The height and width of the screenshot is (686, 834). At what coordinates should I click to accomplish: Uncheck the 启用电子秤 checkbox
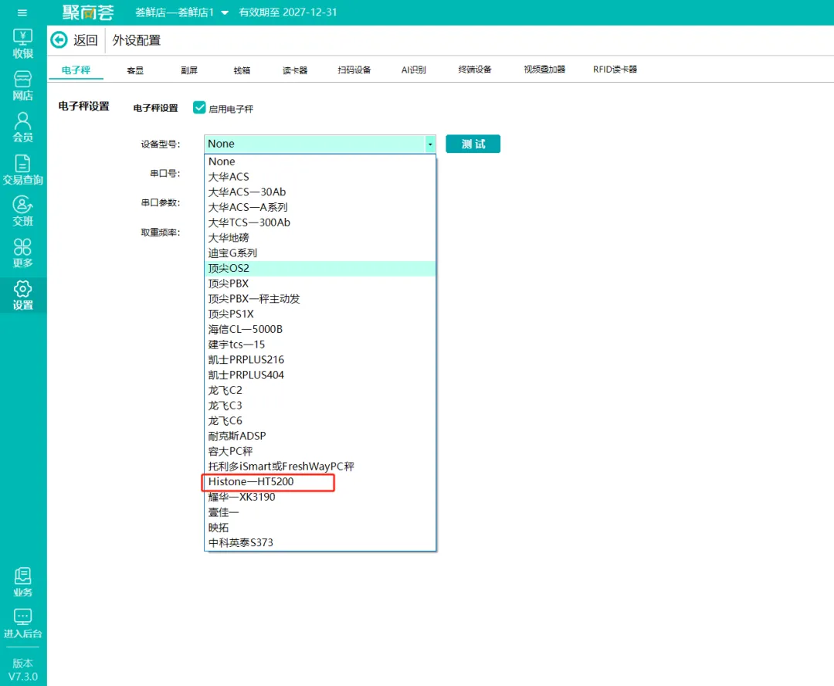click(x=199, y=107)
